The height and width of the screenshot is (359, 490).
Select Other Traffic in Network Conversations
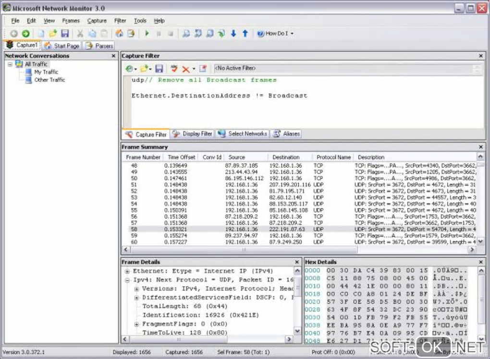coord(49,80)
